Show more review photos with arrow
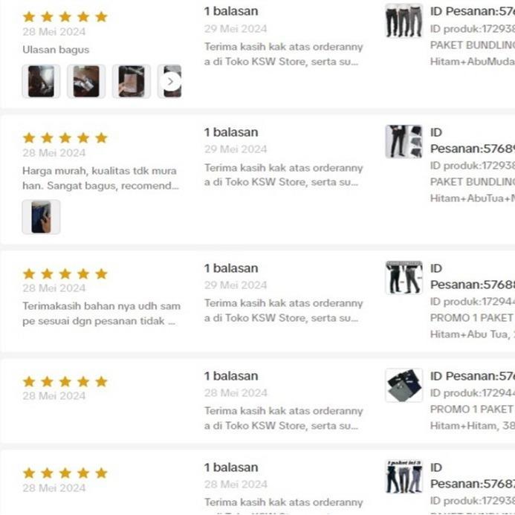515x515 pixels. [x=170, y=82]
